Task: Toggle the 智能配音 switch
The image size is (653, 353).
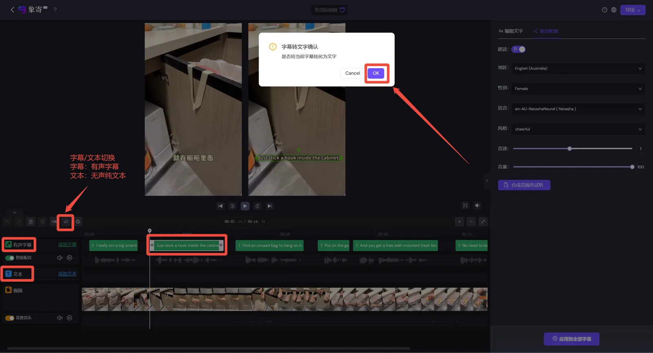Action: pyautogui.click(x=10, y=258)
